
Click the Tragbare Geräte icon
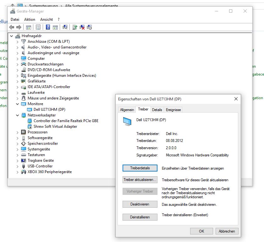click(23, 160)
